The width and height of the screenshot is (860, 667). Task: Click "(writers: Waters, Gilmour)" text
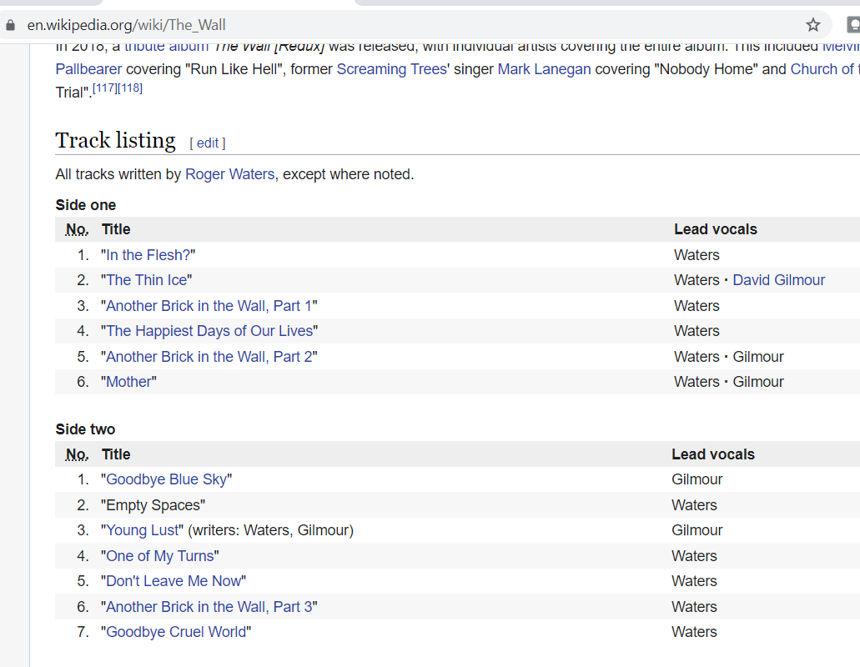(271, 530)
